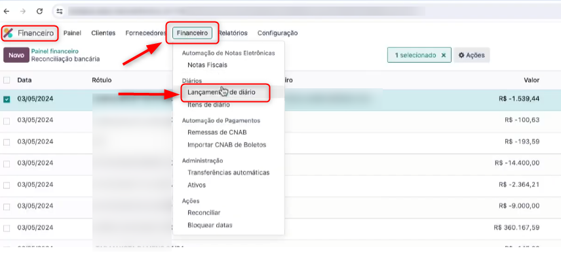The height and width of the screenshot is (255, 561).
Task: Select Itens de diário entry
Action: (x=208, y=105)
